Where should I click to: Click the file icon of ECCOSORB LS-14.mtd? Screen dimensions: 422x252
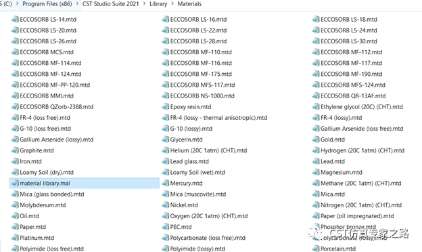[15, 20]
